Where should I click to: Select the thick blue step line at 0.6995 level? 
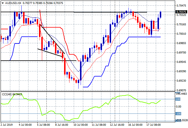(144, 37)
